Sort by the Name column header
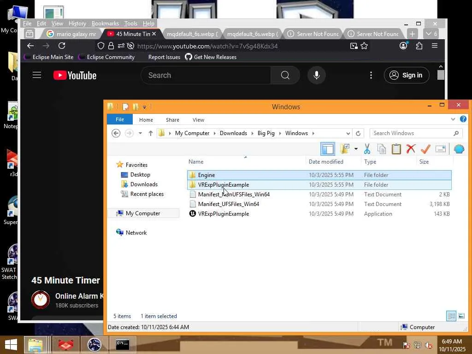The height and width of the screenshot is (354, 472). [195, 162]
